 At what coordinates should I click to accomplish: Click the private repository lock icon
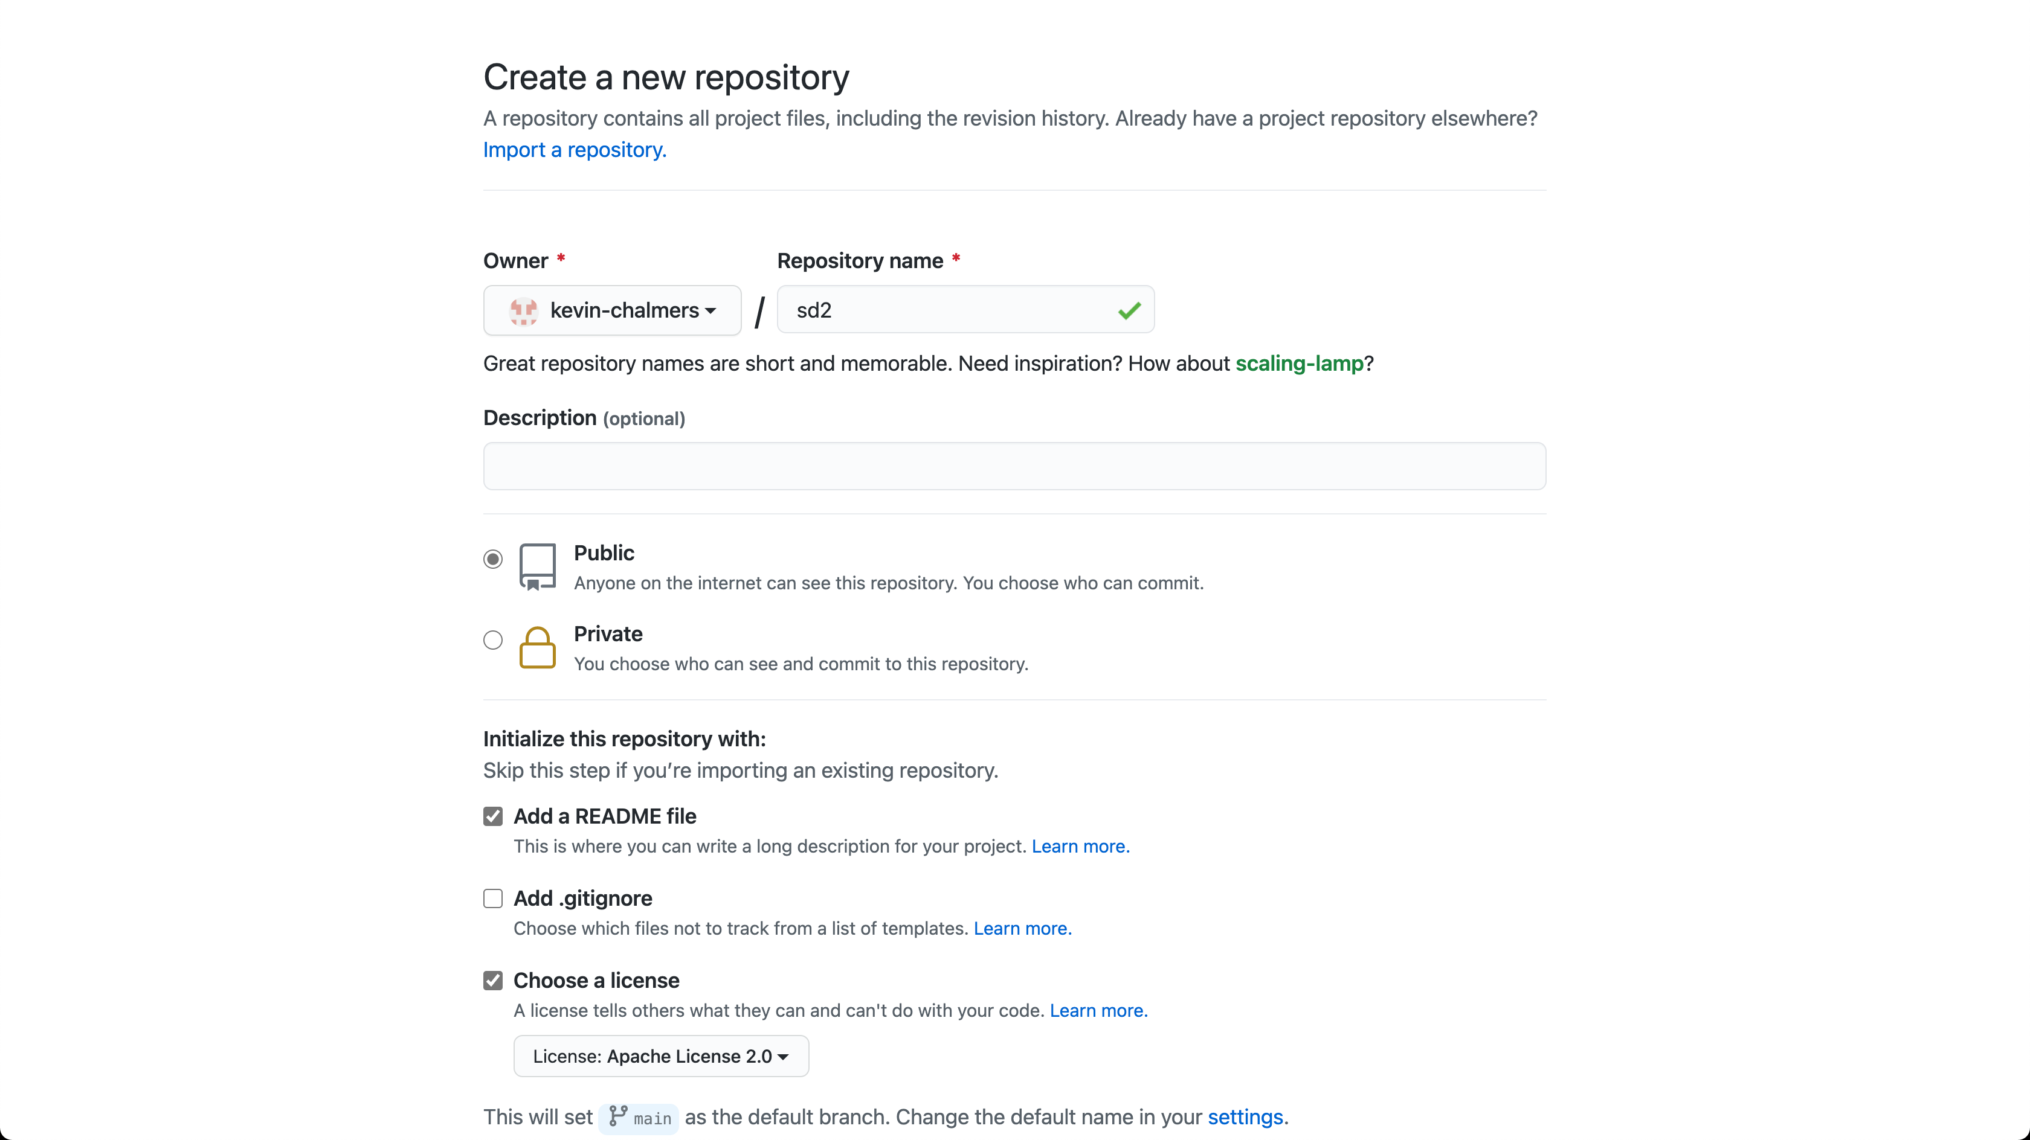click(538, 648)
